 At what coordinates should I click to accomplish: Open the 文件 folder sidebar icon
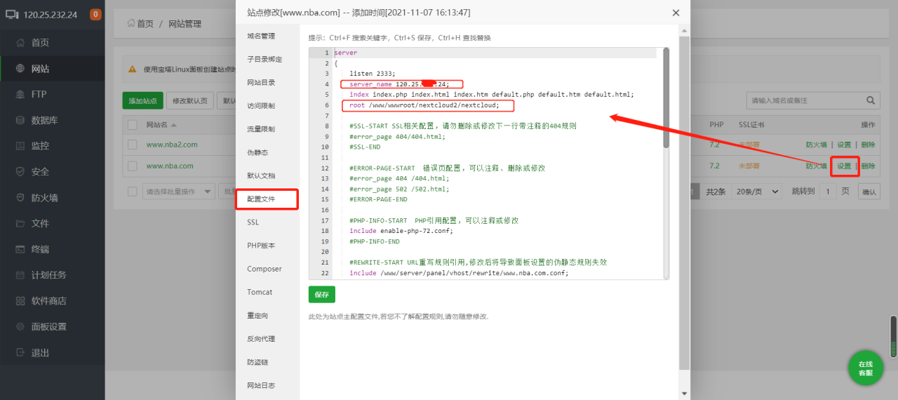point(21,223)
